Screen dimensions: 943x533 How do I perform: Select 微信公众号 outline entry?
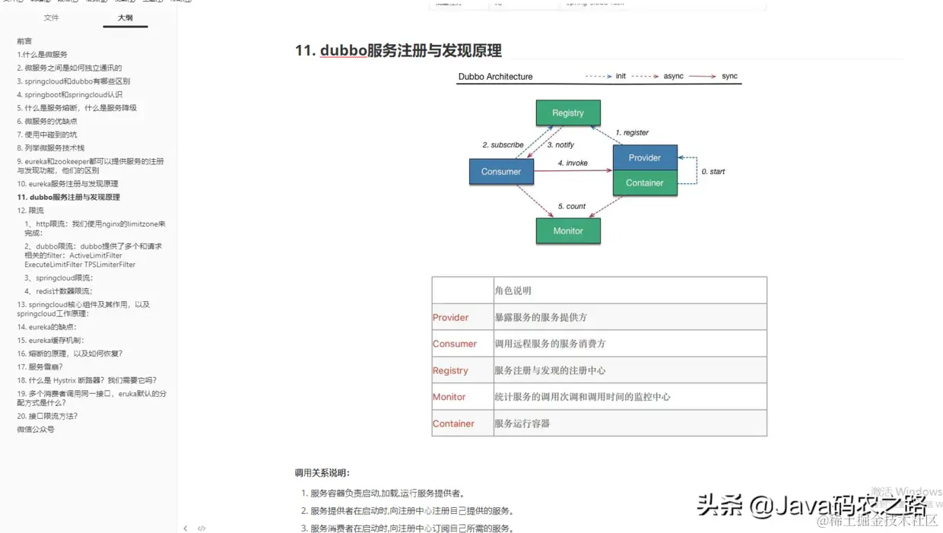[x=36, y=429]
